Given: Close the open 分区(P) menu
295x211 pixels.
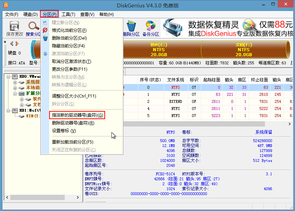Looking at the screenshot, I should pos(49,14).
